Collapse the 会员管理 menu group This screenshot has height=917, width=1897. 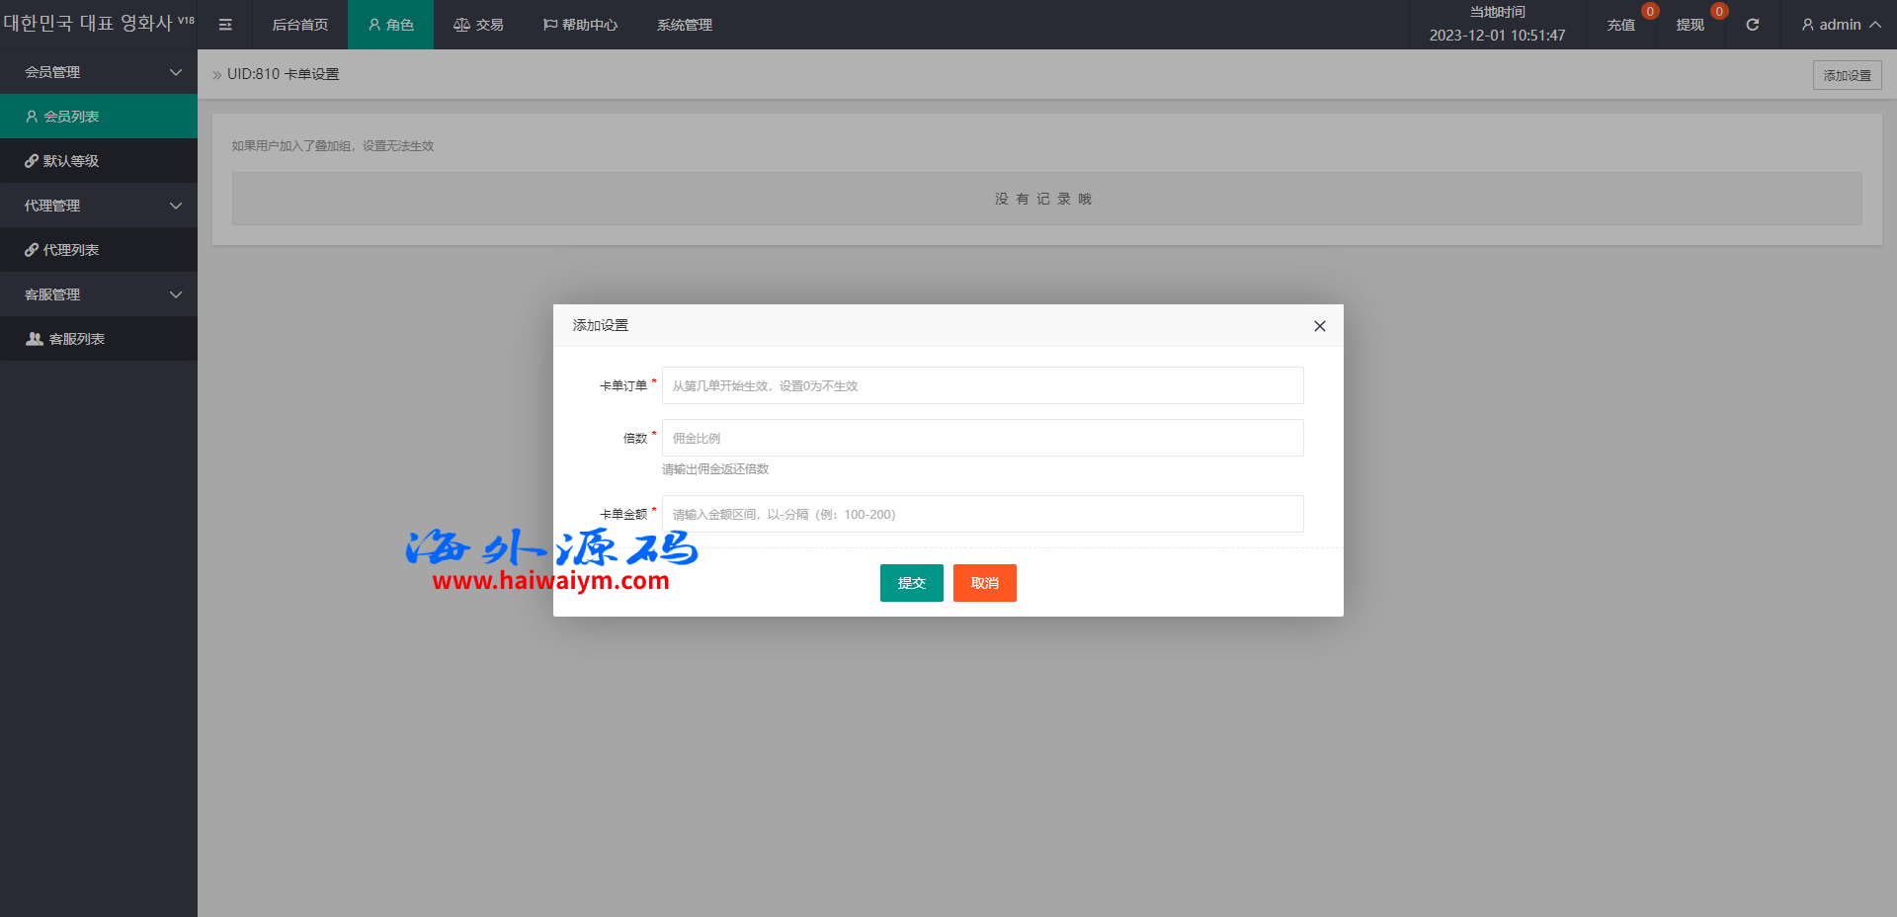99,72
